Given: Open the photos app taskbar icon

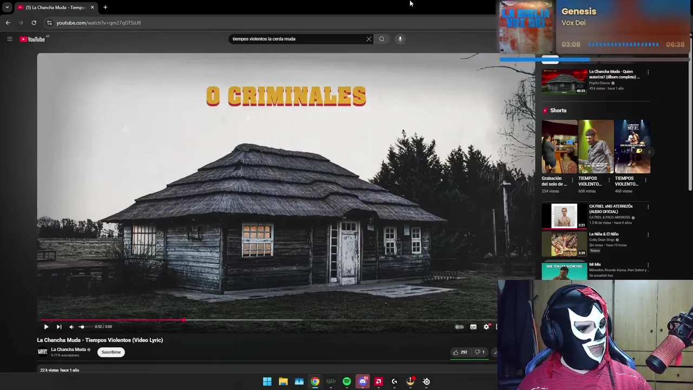Looking at the screenshot, I should (x=299, y=381).
